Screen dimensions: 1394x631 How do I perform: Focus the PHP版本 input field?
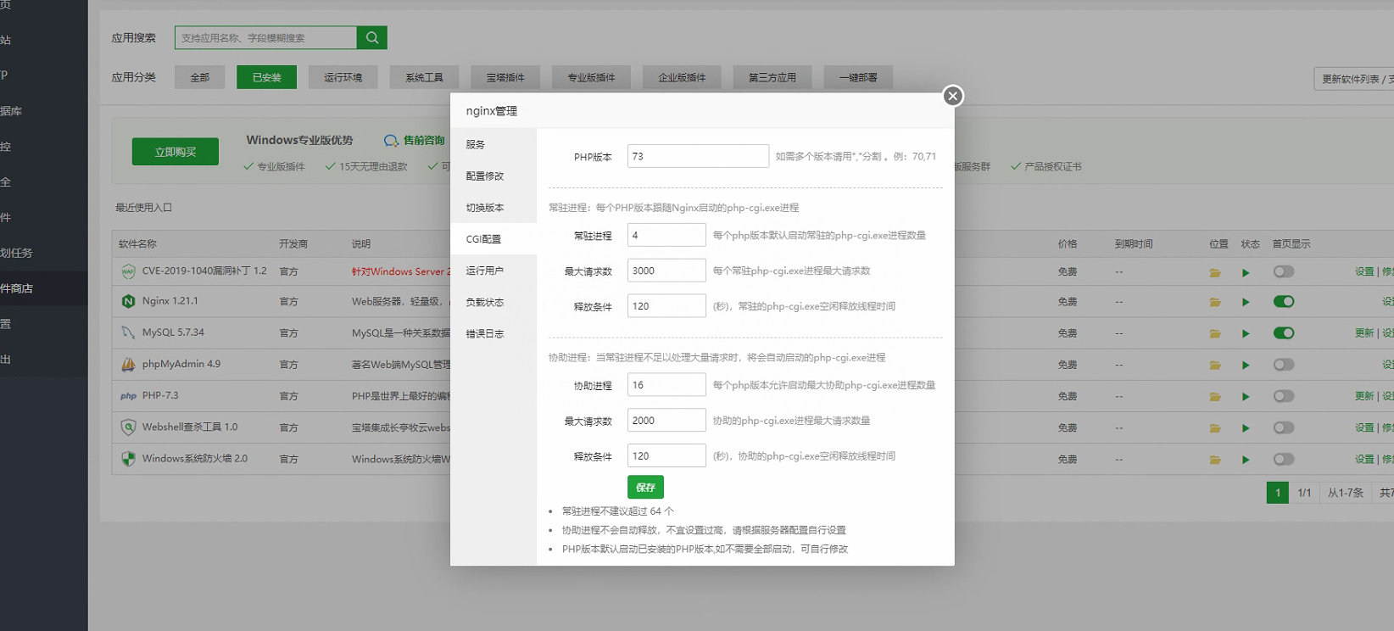[698, 156]
